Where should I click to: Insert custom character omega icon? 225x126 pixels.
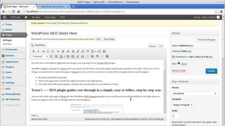pyautogui.click(x=83, y=56)
